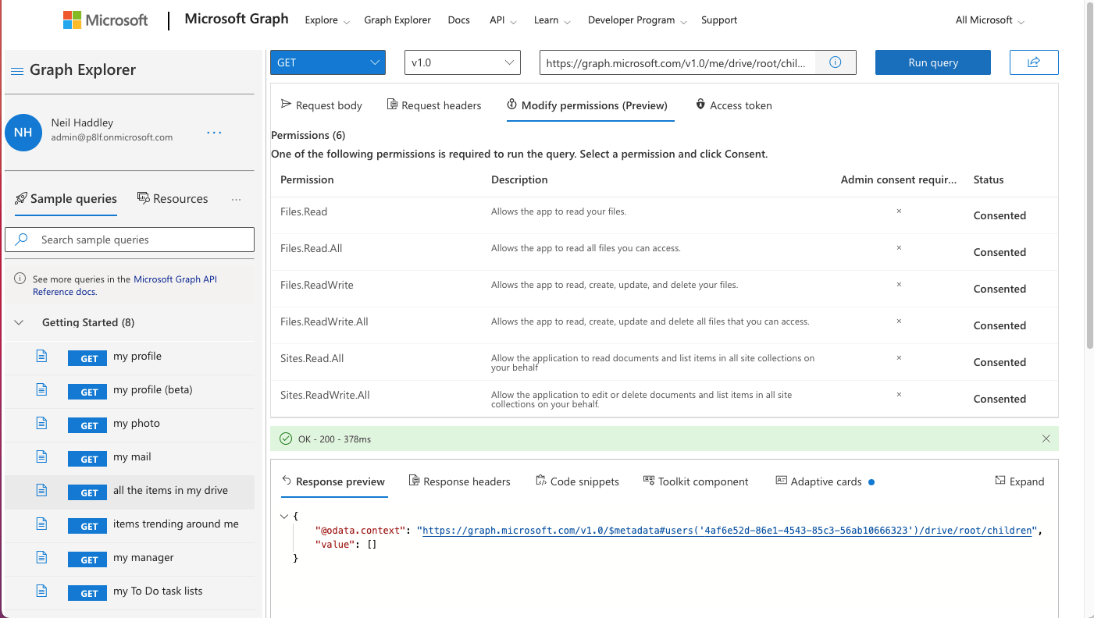
Task: Click the document icon beside my profile
Action: coord(42,357)
